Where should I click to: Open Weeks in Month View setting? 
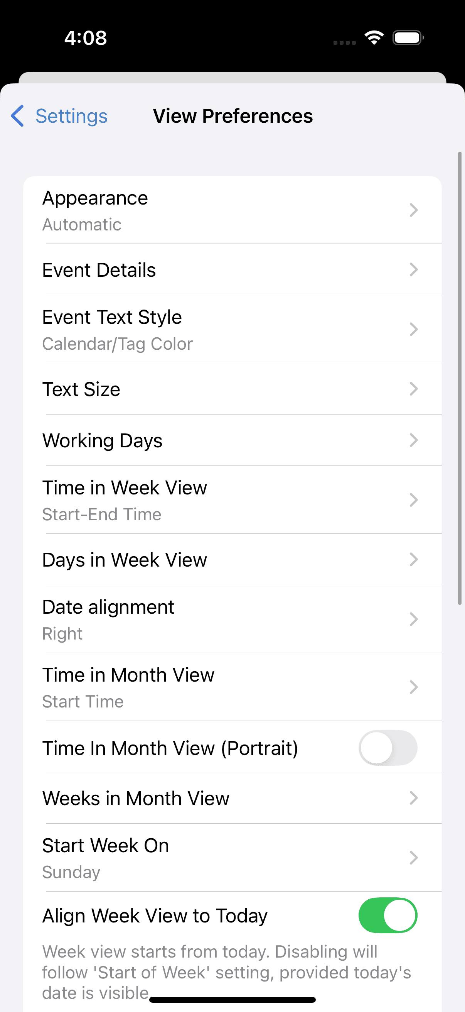[232, 798]
